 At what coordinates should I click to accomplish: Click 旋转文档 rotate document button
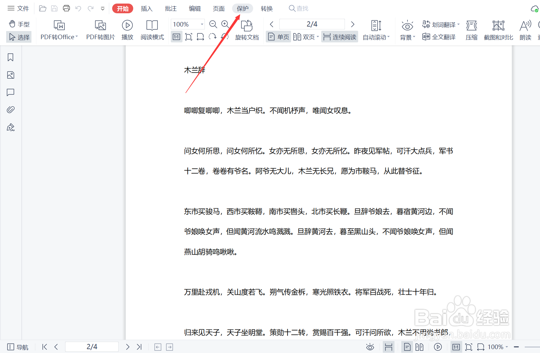247,30
